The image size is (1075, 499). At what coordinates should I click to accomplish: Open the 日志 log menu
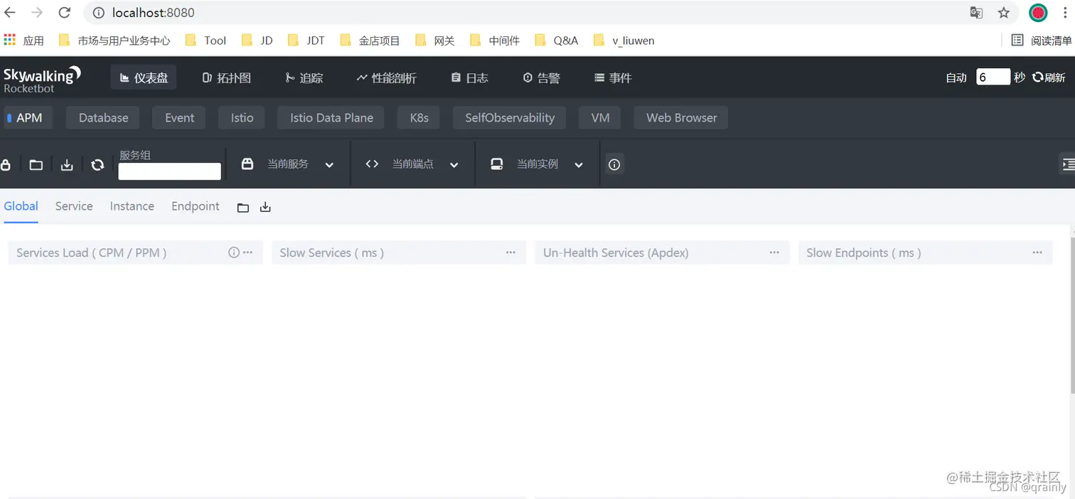pyautogui.click(x=470, y=77)
